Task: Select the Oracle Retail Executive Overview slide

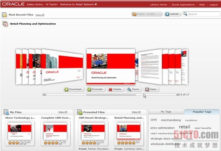Action: [63, 66]
